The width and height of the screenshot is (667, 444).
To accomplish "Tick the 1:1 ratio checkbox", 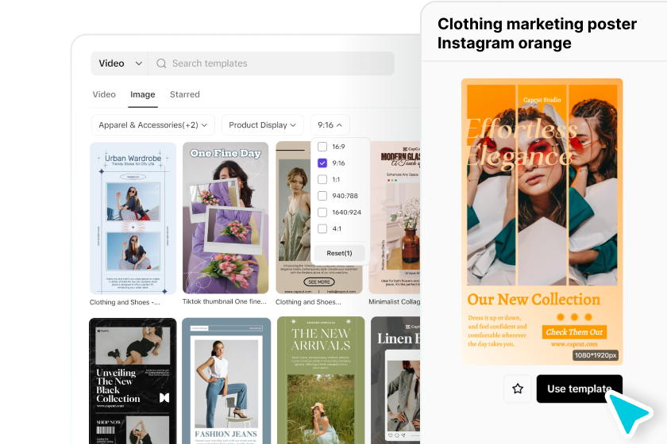I will (x=322, y=179).
